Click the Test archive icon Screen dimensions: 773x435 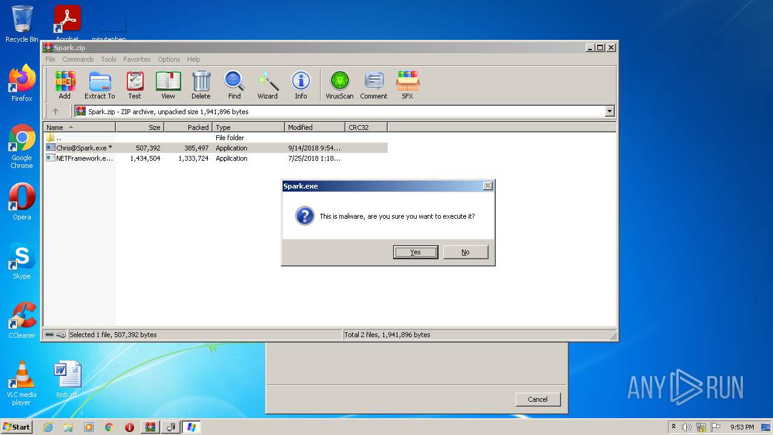click(x=135, y=85)
